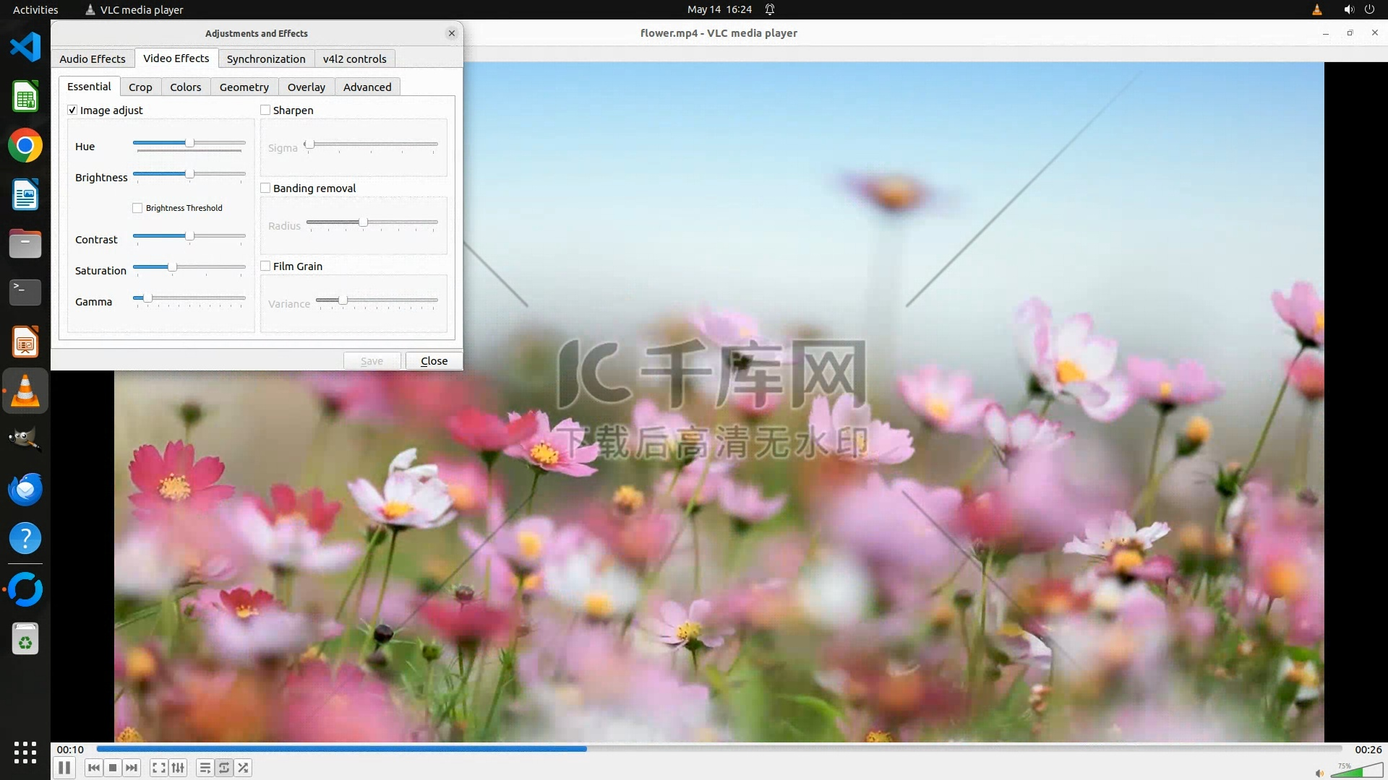Enable the Film Grain checkbox
1388x780 pixels.
pos(265,266)
